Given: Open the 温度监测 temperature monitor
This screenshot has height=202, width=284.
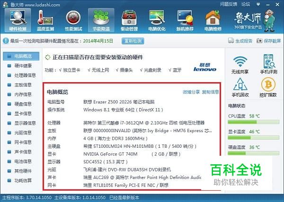Looking at the screenshot, I should (45, 20).
